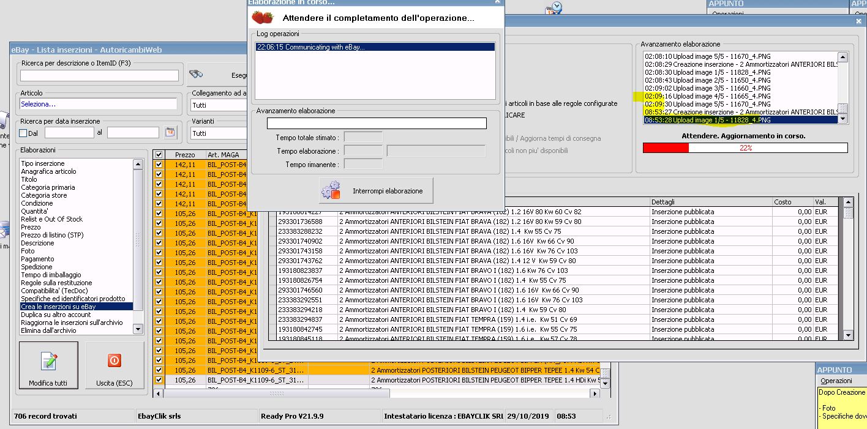Click the Interrompi elaborazione button

tap(376, 191)
